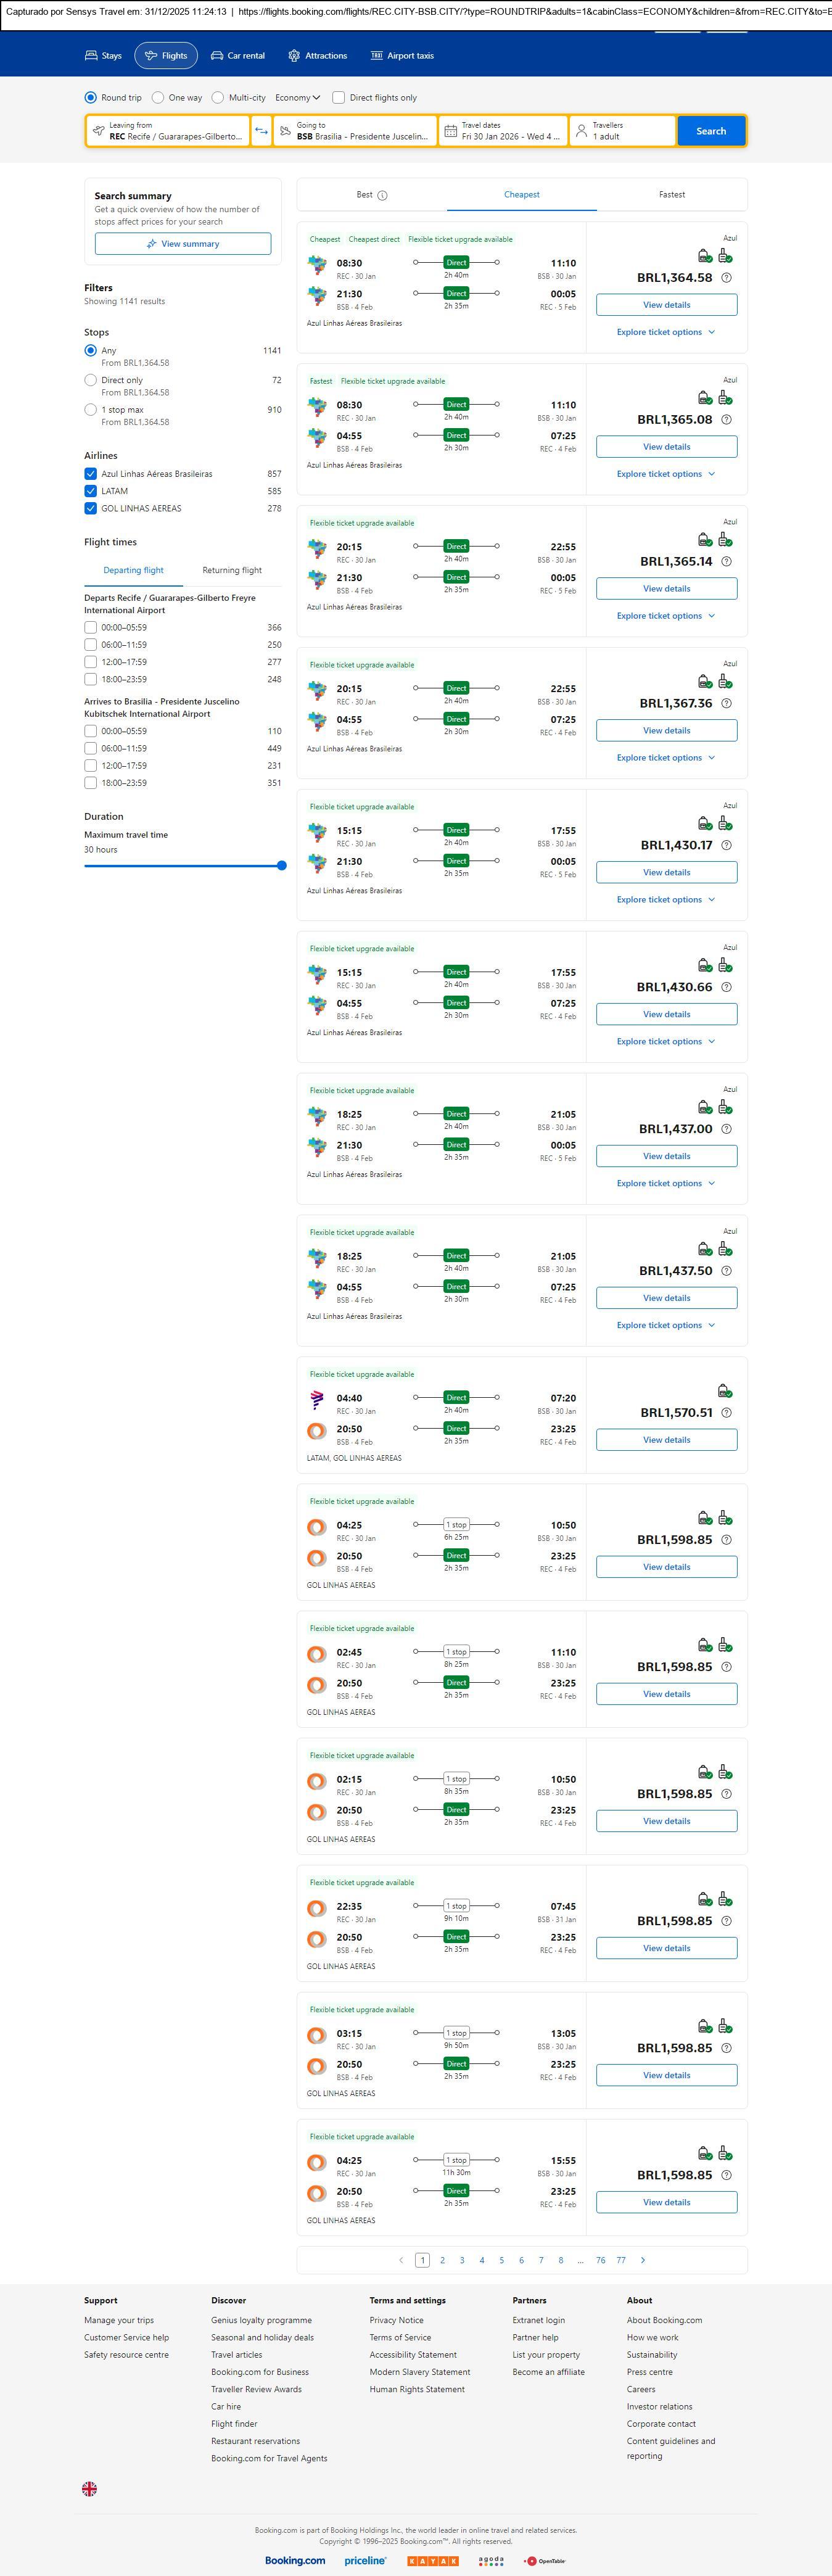
Task: Uncheck the LATAM airline filter
Action: tap(91, 491)
